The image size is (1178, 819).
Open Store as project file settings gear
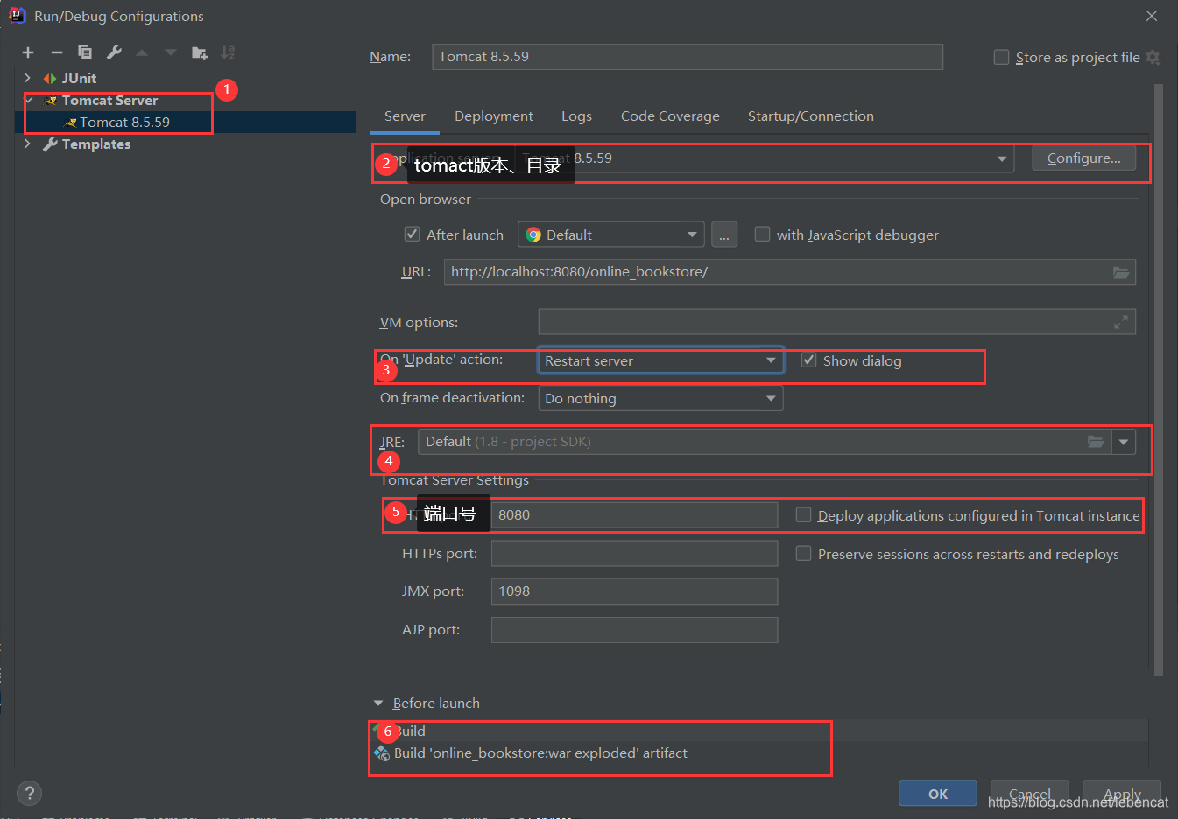coord(1153,57)
